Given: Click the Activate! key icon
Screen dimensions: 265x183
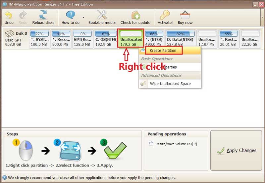Looking at the screenshot, I should click(165, 15).
